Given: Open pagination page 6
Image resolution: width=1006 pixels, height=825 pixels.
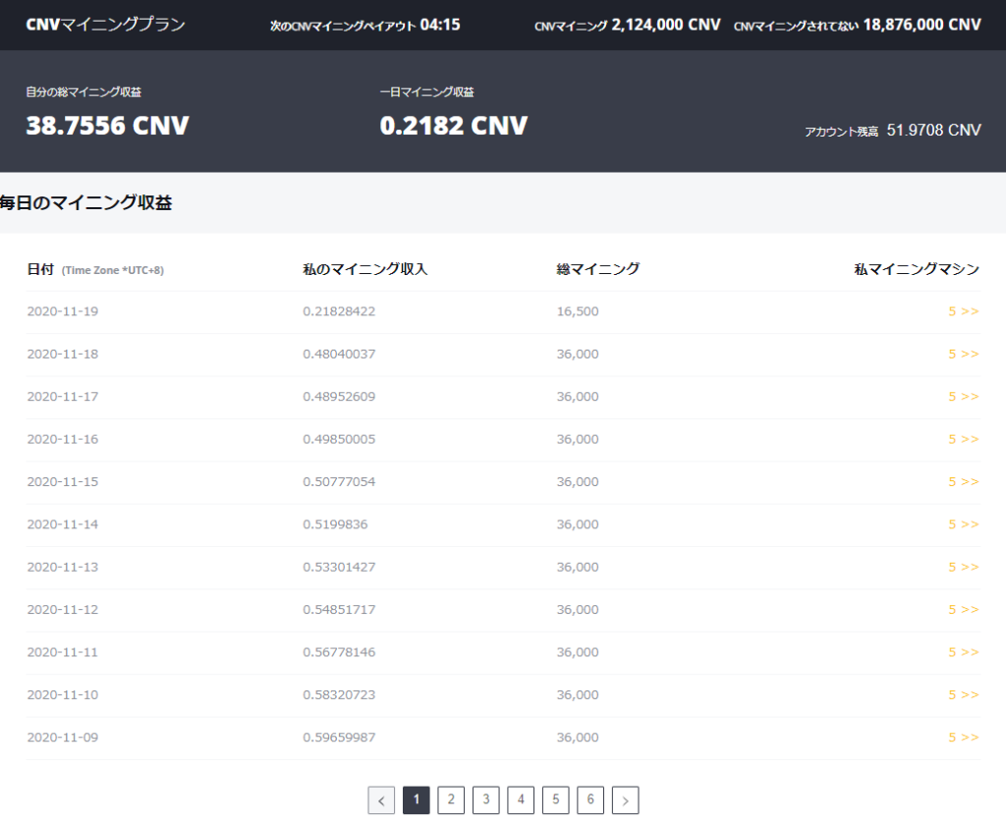Looking at the screenshot, I should (590, 800).
